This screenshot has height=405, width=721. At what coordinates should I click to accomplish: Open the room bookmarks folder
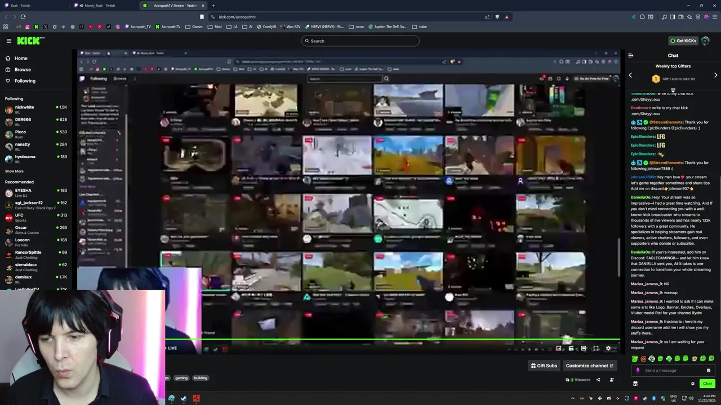357,26
